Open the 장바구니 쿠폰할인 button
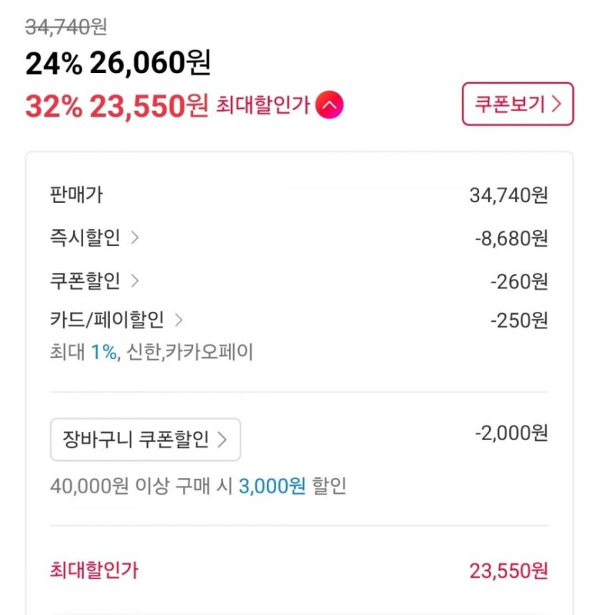The height and width of the screenshot is (615, 599). [146, 439]
